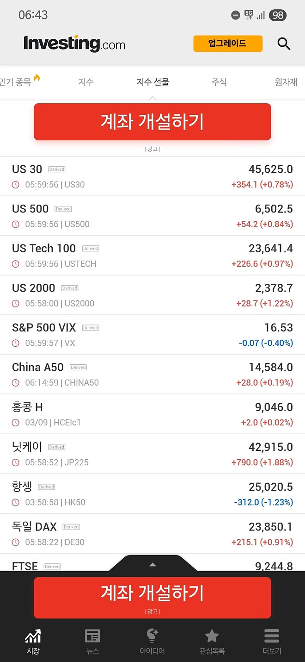Viewport: 305px width, 662px height.
Task: Switch to the 주식 stocks tab
Action: pos(219,82)
